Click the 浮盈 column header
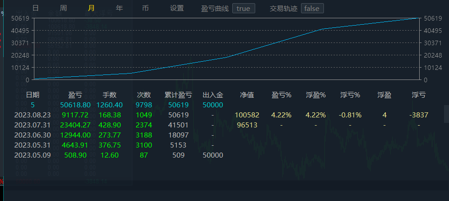This screenshot has width=449, height=201. click(384, 95)
